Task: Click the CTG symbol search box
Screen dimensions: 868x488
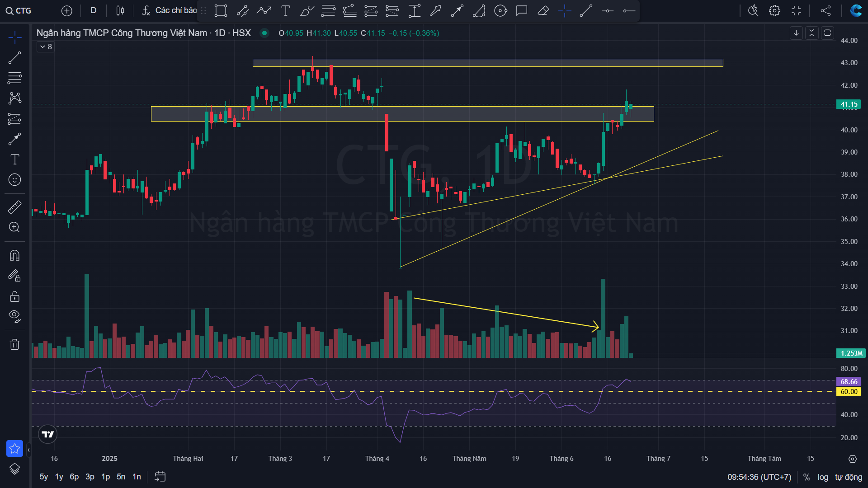Action: click(19, 10)
